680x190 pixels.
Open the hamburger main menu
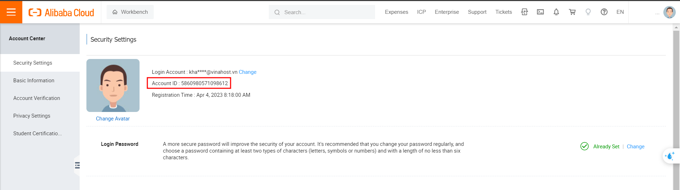point(11,12)
